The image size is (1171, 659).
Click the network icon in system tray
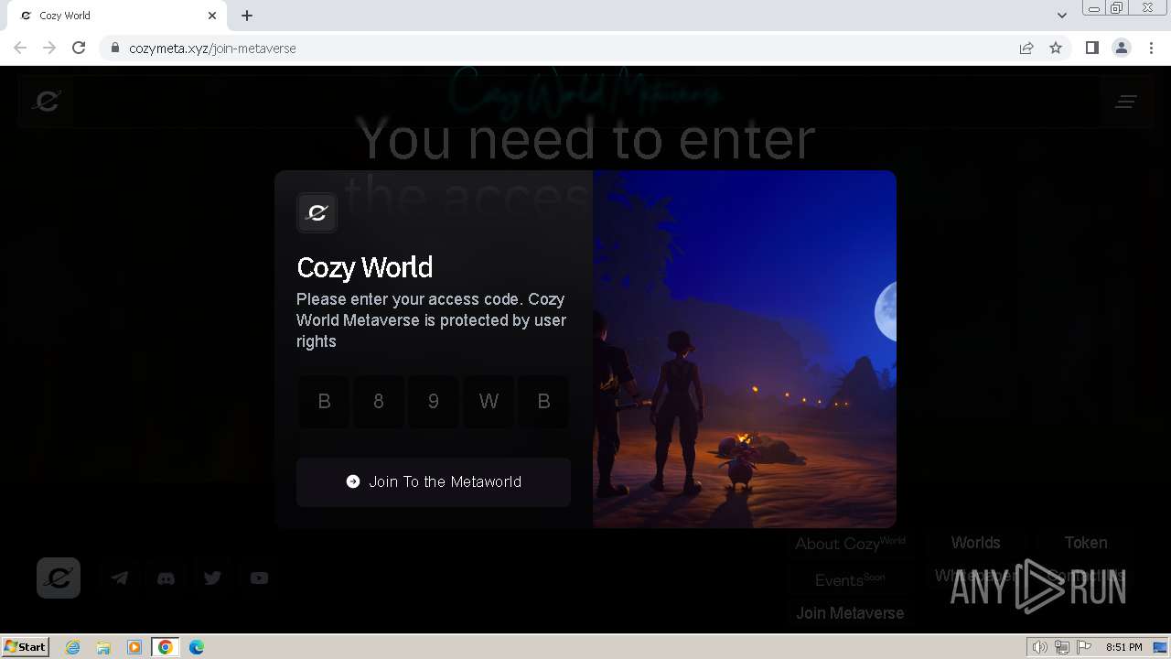[x=1062, y=647]
